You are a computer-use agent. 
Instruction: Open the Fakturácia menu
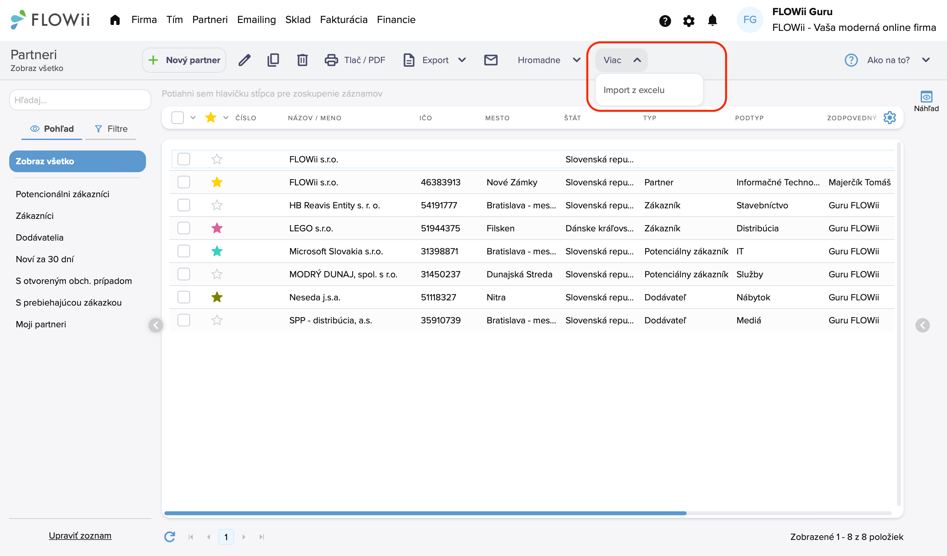coord(344,19)
